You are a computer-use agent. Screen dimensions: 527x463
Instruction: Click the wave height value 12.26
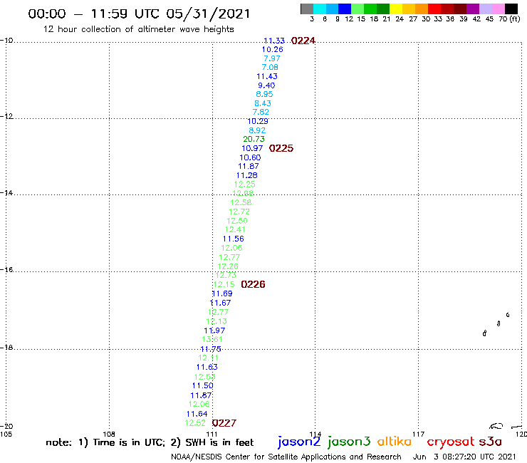coord(228,266)
